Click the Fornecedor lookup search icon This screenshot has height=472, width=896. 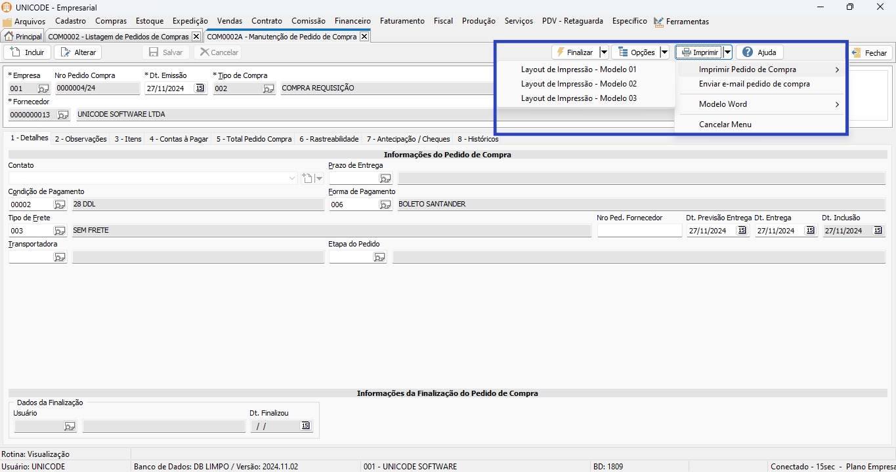click(x=63, y=115)
